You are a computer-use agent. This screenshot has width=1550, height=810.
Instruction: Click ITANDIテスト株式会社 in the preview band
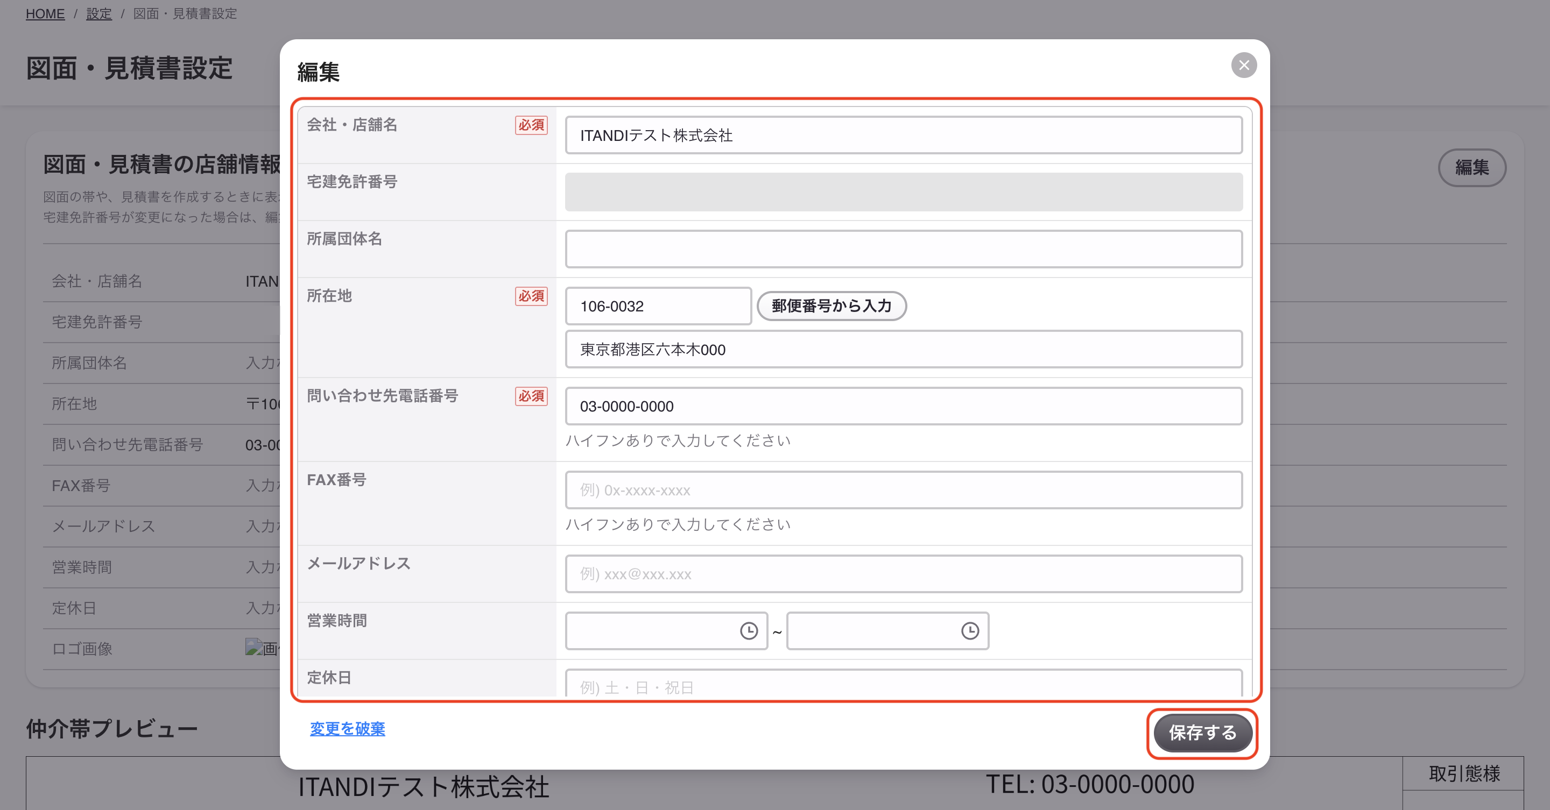pyautogui.click(x=424, y=786)
